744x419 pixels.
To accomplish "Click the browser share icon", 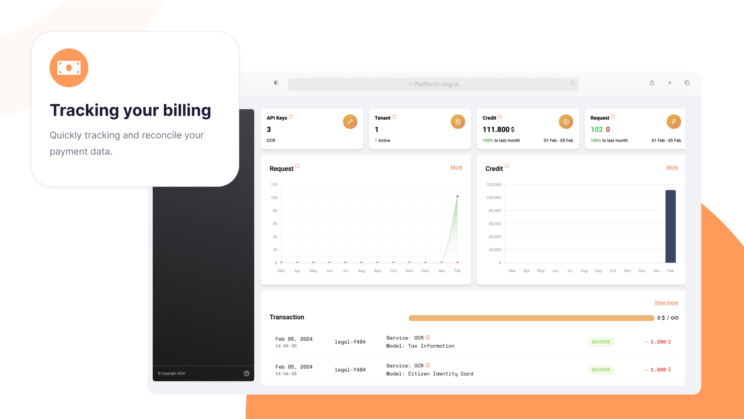I will click(x=652, y=83).
